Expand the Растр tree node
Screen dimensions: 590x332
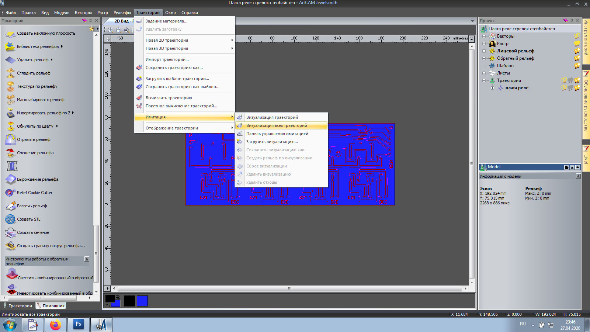[x=484, y=44]
